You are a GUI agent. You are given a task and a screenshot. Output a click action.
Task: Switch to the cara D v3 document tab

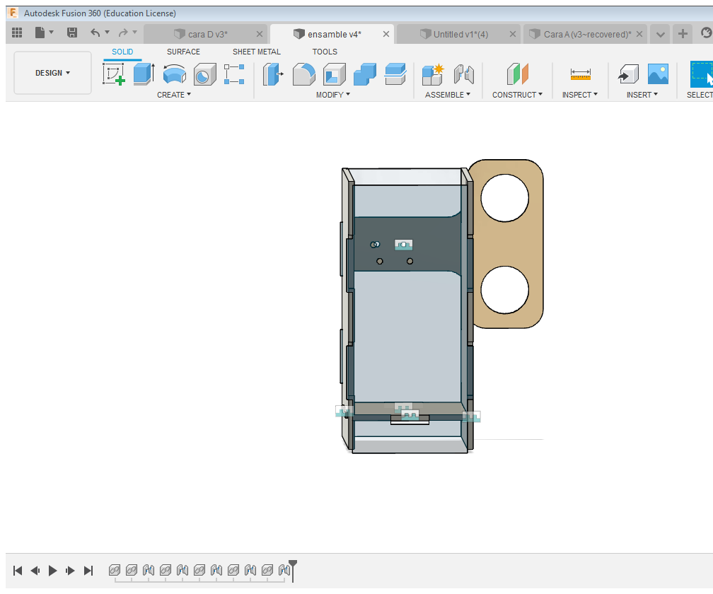pos(207,34)
